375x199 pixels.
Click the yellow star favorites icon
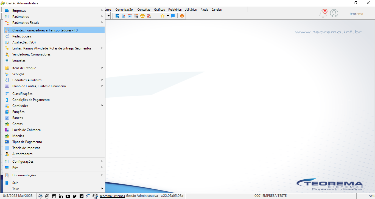(163, 16)
